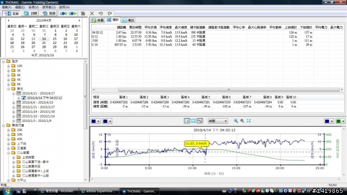Open the Workouts view toolbar button
Screen dimensions: 347x195
[30, 14]
